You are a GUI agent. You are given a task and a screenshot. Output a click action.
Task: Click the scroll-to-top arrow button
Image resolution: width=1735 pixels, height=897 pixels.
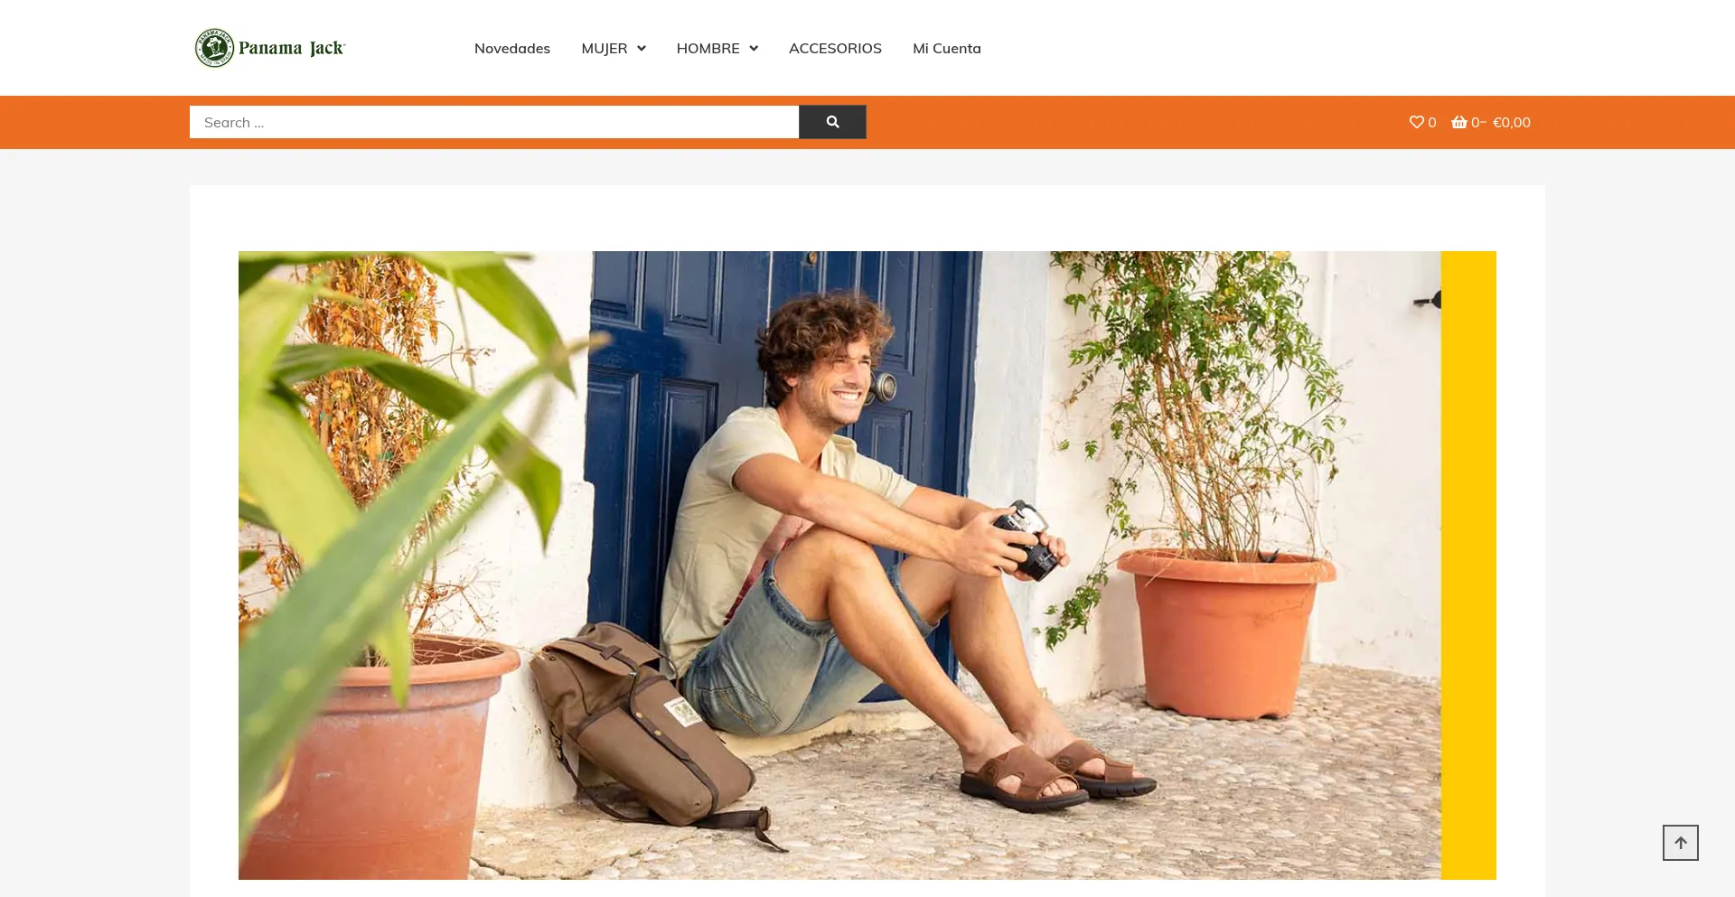click(x=1680, y=843)
